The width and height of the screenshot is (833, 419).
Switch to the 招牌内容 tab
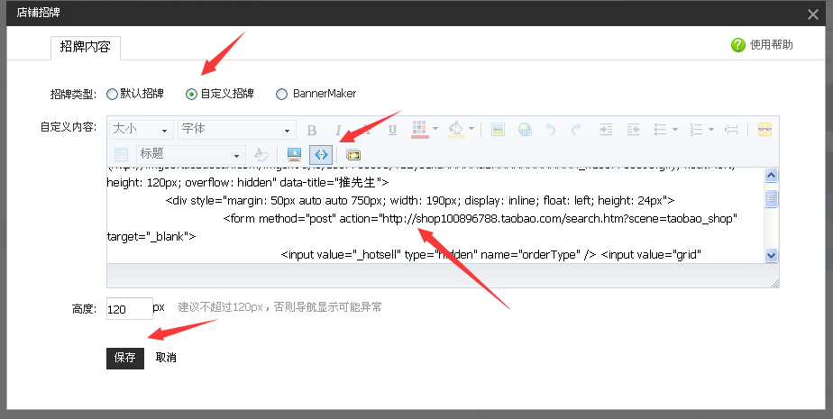coord(85,48)
